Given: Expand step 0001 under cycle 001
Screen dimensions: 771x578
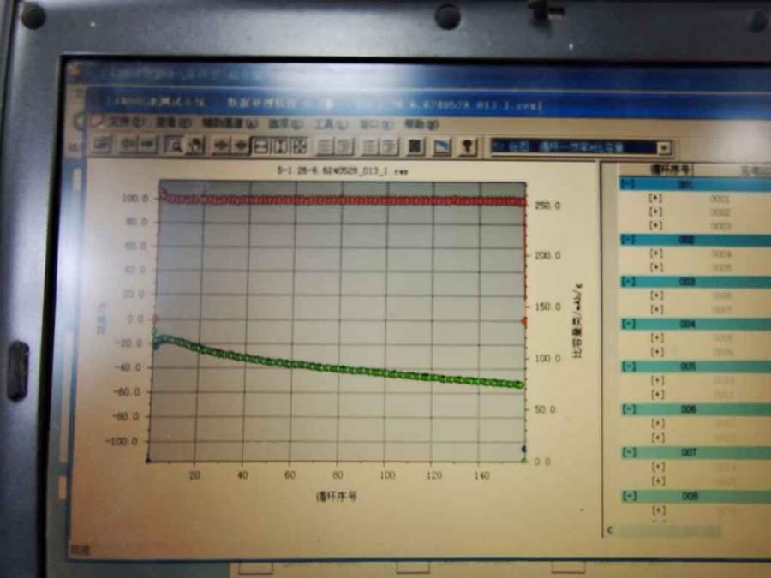Looking at the screenshot, I should [656, 198].
